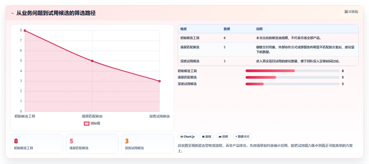This screenshot has width=369, height=164.
Task: Click the 场景匹配候选 label left of progress bar
Action: (x=187, y=77)
